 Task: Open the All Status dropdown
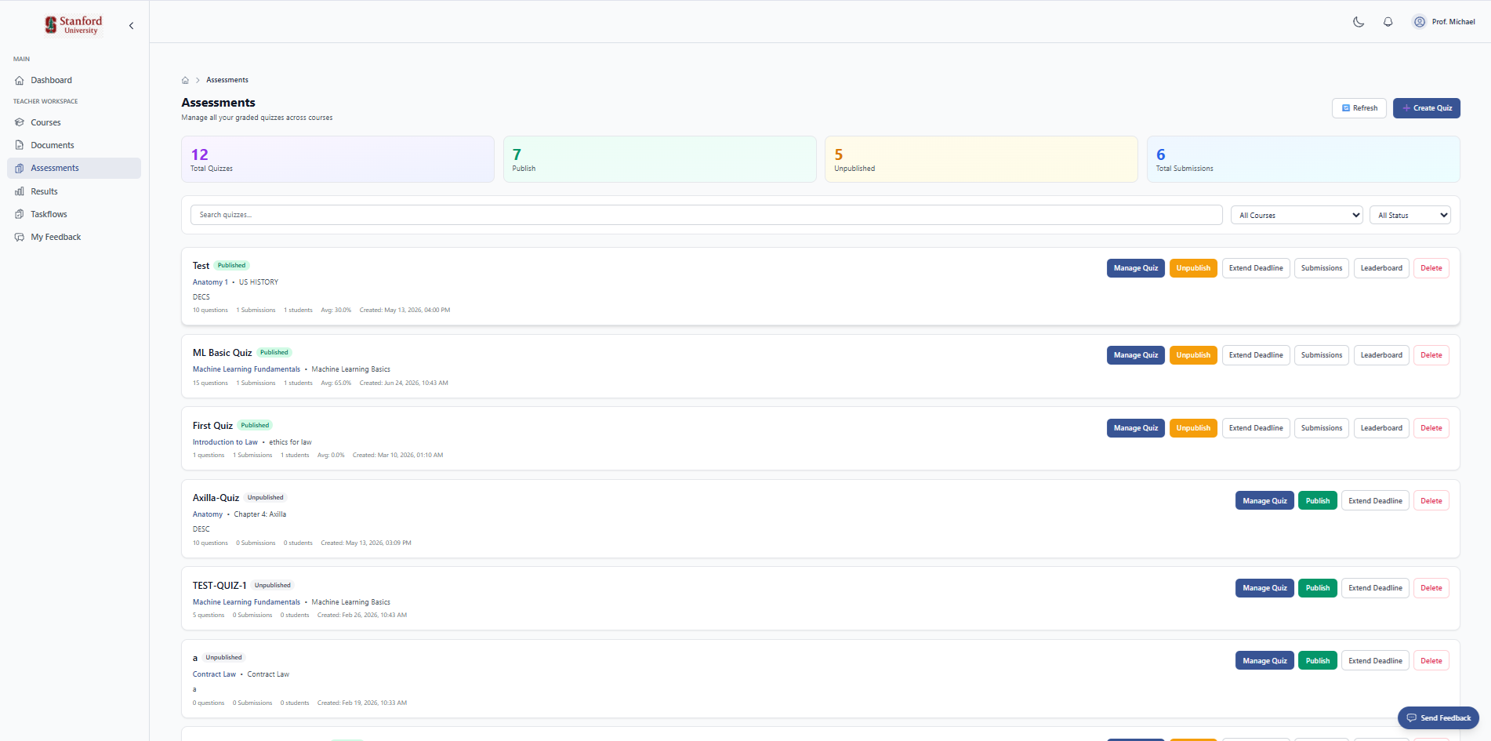coord(1409,215)
